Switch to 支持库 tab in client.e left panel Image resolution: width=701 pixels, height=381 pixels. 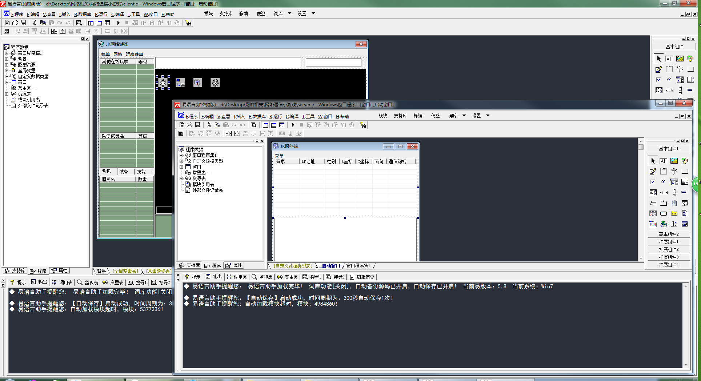pyautogui.click(x=16, y=271)
